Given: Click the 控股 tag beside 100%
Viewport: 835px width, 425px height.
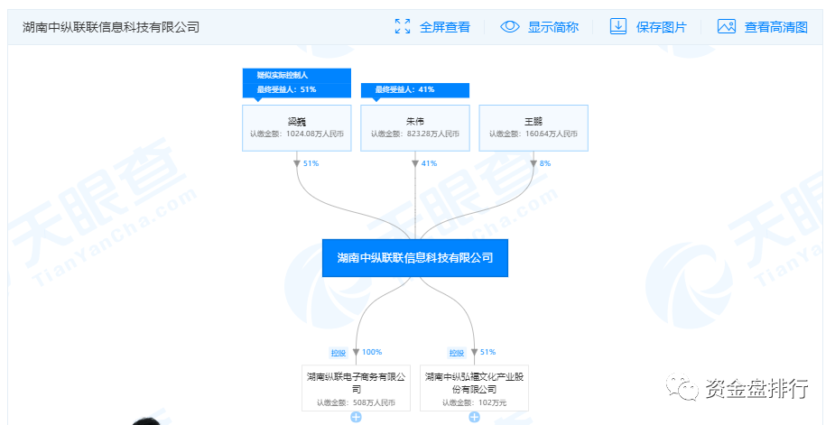Looking at the screenshot, I should [x=339, y=353].
